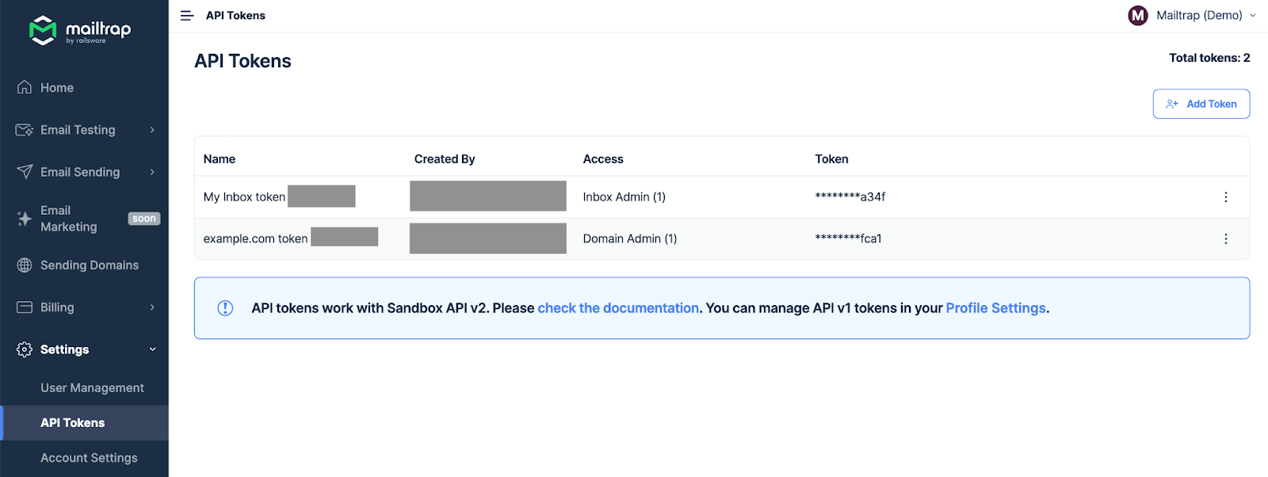Click the Email Marketing sparkle icon
The width and height of the screenshot is (1268, 477).
[x=25, y=219]
